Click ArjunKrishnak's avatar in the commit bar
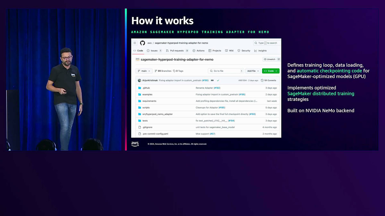This screenshot has width=385, height=216. click(140, 80)
